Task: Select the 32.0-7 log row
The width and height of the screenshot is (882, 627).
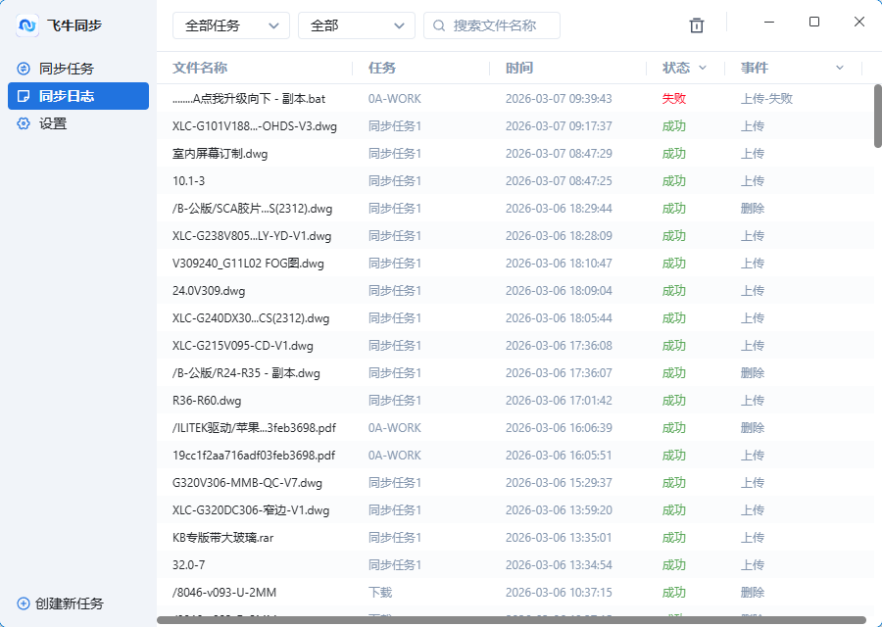Action: pyautogui.click(x=514, y=565)
